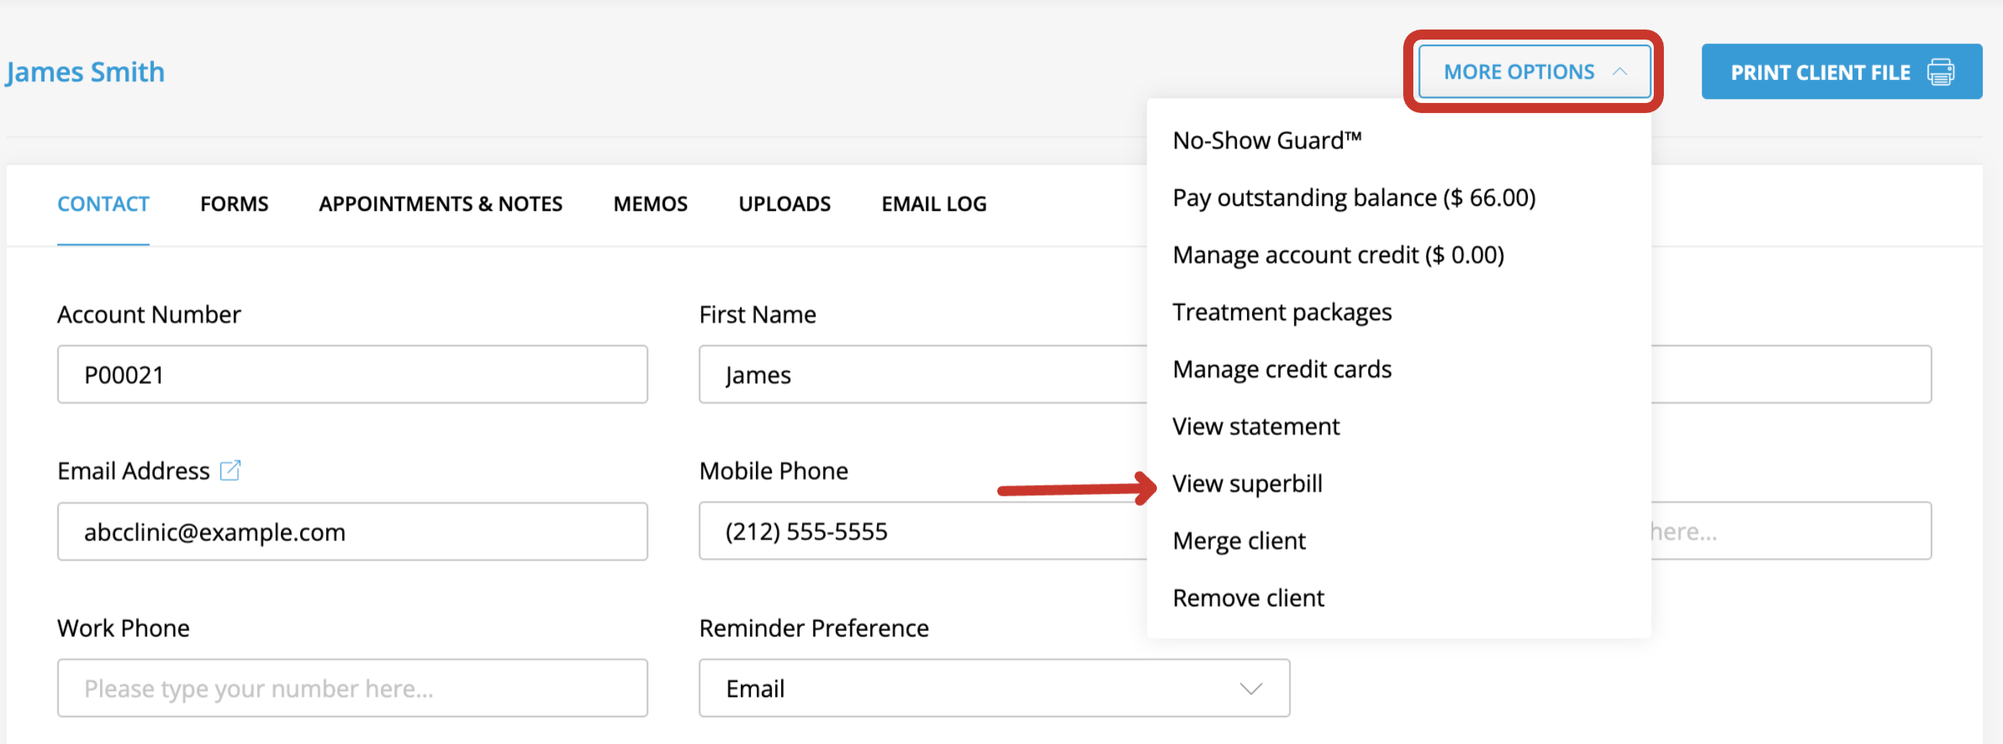Screen dimensions: 2003x744
Task: Focus the empty Work Phone field
Action: (x=352, y=688)
